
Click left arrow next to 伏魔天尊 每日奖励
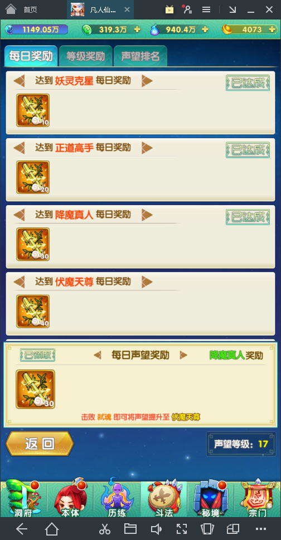20,282
